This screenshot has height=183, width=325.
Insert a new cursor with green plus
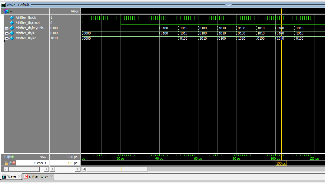(x=13, y=157)
